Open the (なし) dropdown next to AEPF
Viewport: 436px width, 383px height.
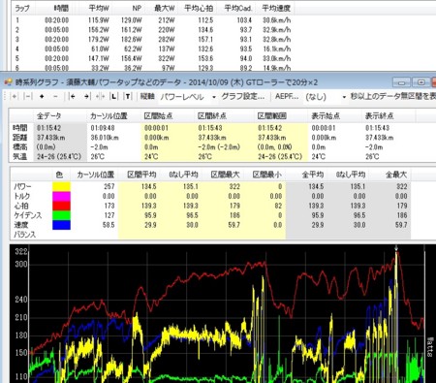point(326,97)
